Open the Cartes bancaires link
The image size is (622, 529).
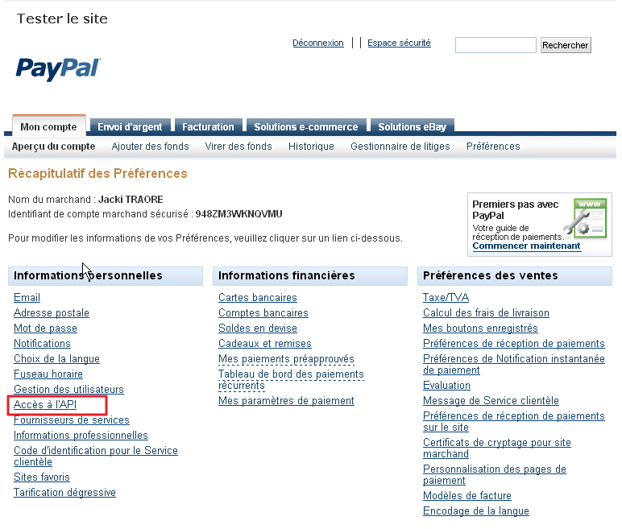(257, 298)
